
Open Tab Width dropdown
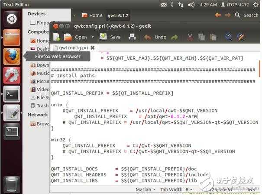pyautogui.click(x=176, y=190)
